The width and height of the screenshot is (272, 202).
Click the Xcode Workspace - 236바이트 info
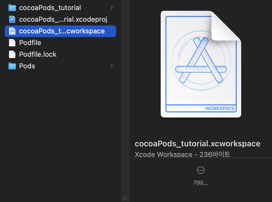182,154
